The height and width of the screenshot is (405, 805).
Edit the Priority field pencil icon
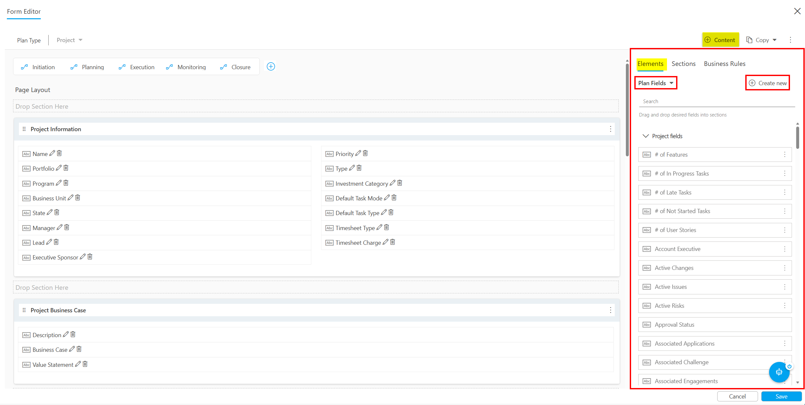(358, 153)
